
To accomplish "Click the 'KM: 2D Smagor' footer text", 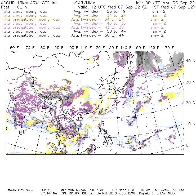I will 114,193.
